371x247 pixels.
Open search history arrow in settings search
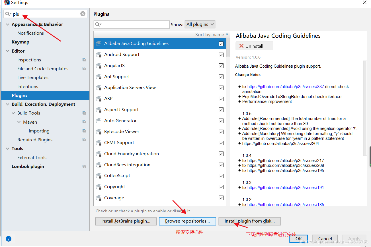(x=11, y=14)
